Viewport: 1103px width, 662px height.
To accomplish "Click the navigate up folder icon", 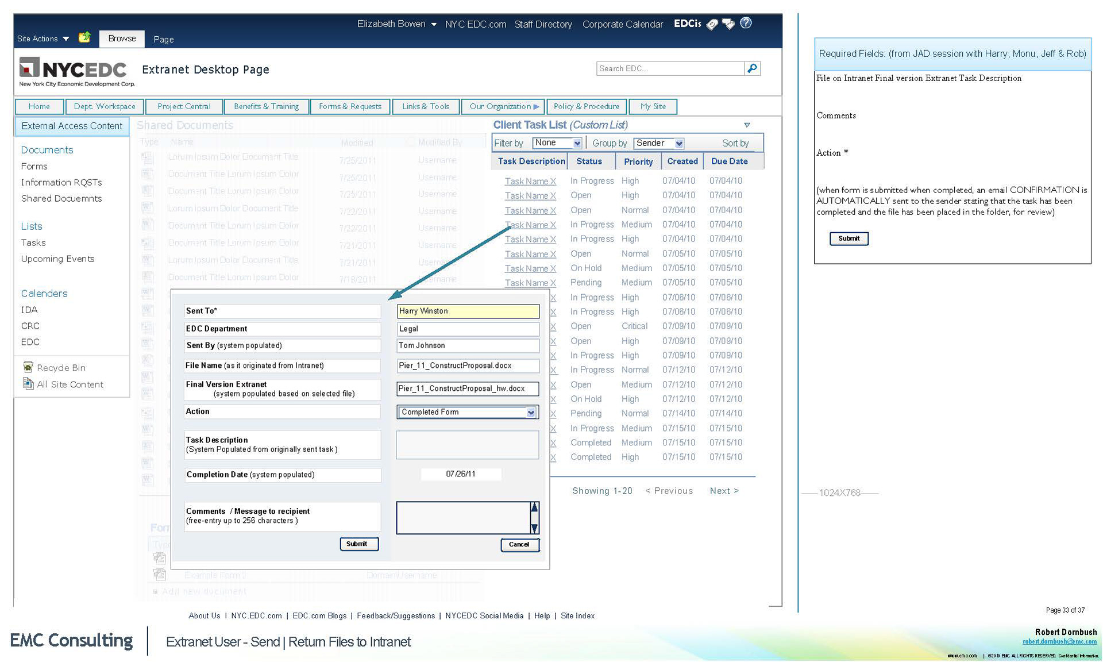I will coord(84,38).
